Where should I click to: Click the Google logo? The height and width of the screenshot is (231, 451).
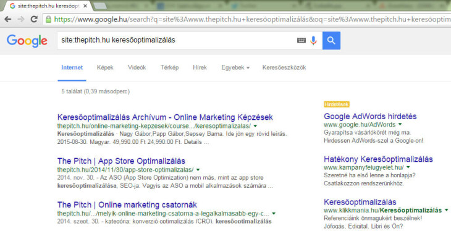(27, 41)
